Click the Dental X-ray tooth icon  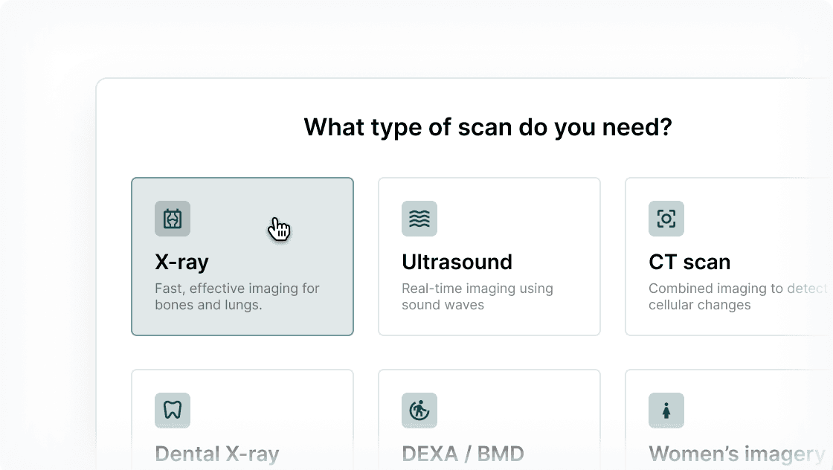pyautogui.click(x=173, y=411)
